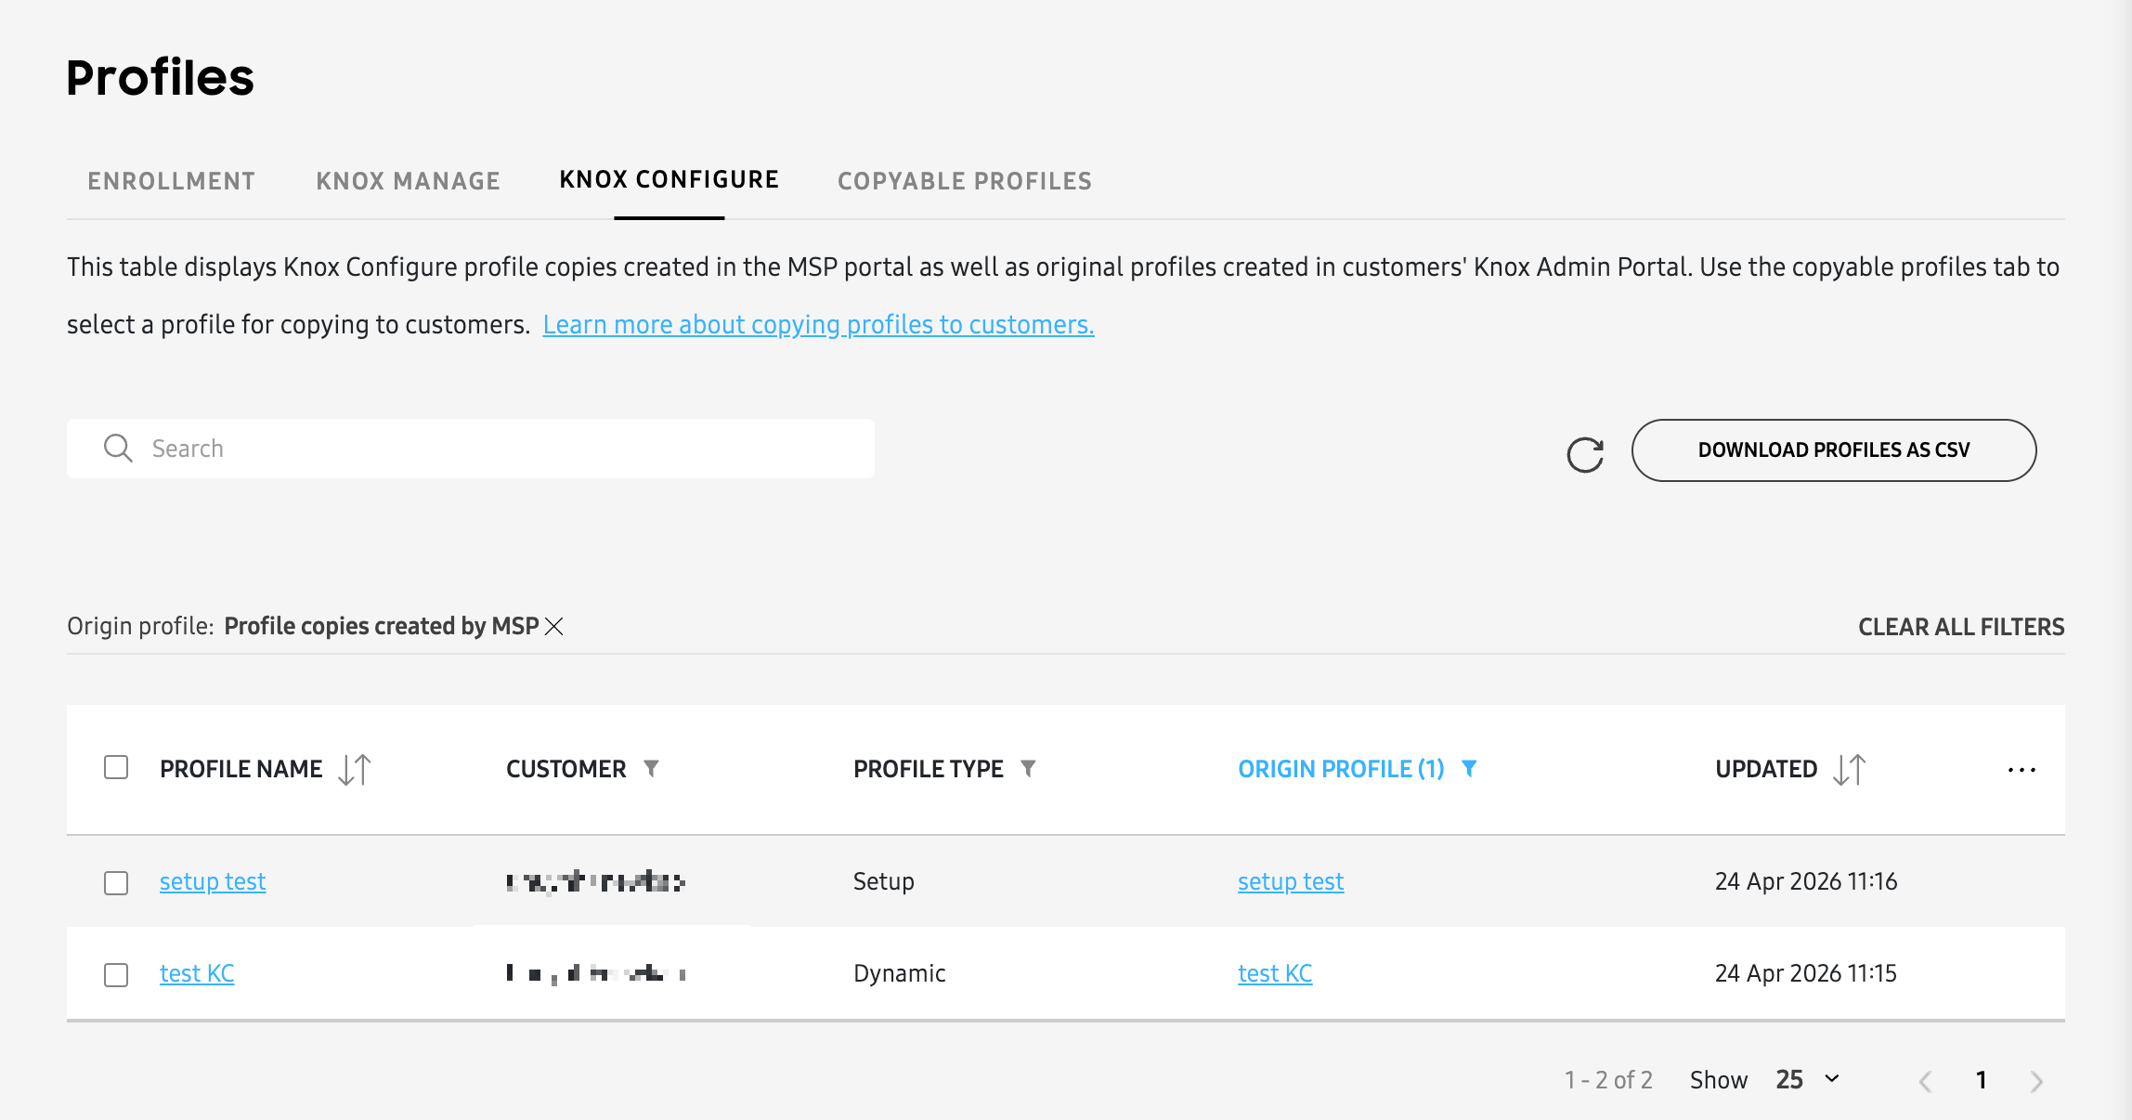
Task: Open the Origin Profile filter icon
Action: pos(1469,768)
